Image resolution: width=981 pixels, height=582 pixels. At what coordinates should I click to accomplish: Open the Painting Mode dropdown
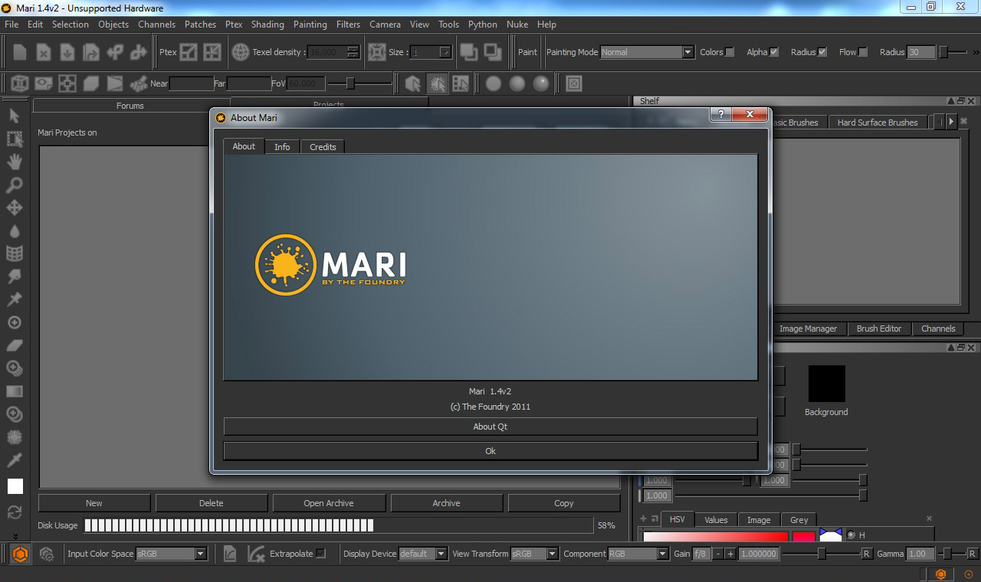(x=647, y=52)
